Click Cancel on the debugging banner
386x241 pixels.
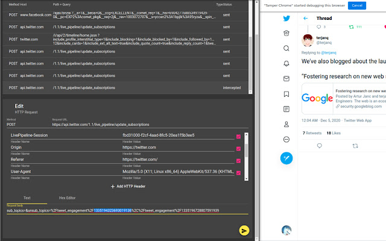coord(356,5)
